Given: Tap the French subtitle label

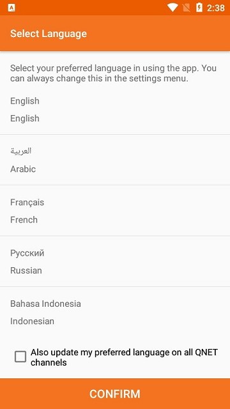Looking at the screenshot, I should (24, 220).
